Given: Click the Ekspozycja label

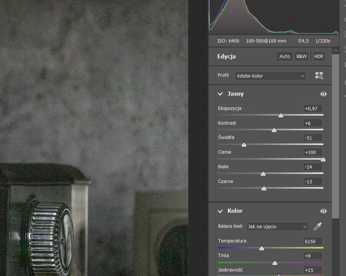Looking at the screenshot, I should point(229,108).
